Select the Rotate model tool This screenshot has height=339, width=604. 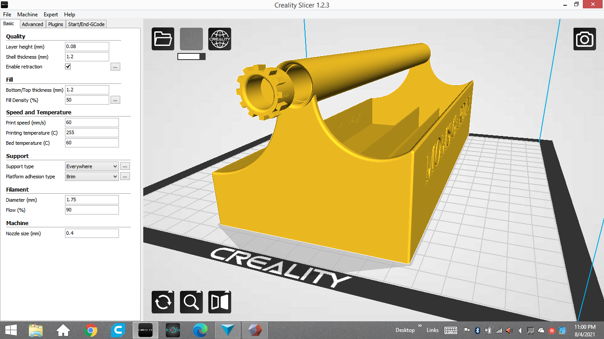163,302
